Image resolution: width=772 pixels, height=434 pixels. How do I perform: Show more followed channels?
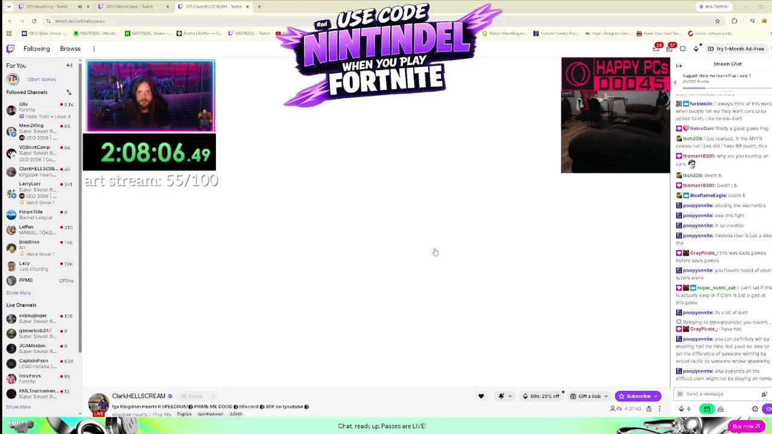coord(19,293)
